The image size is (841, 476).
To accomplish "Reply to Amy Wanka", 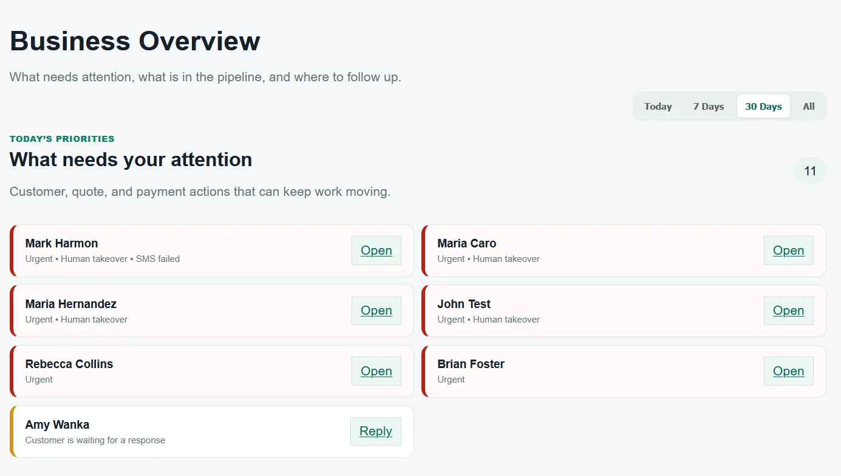I will (376, 431).
